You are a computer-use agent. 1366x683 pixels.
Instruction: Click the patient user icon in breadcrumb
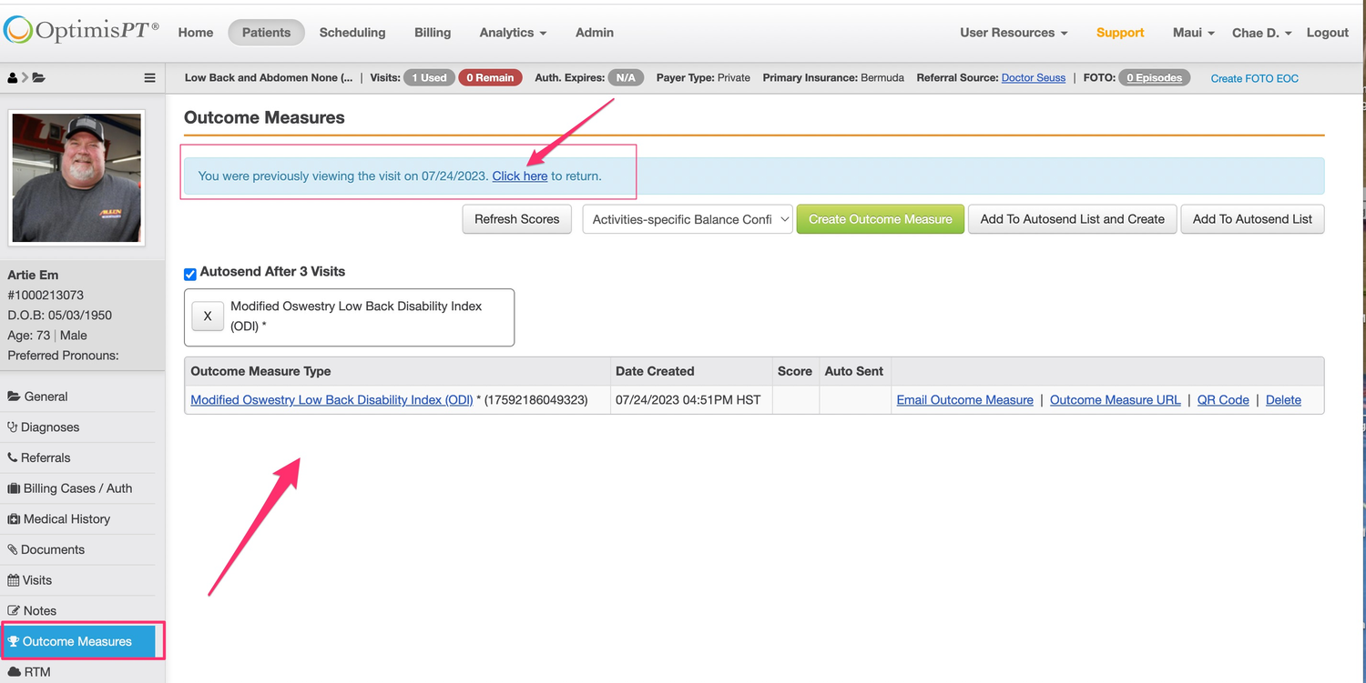[13, 78]
